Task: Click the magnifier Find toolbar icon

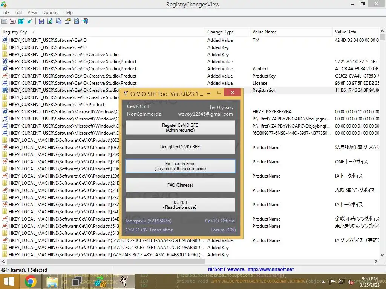Action: [x=76, y=21]
